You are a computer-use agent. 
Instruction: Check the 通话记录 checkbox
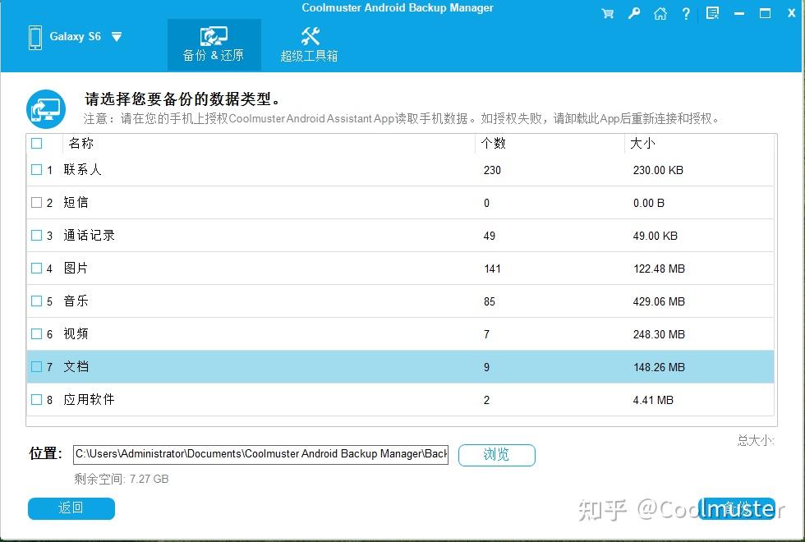point(36,235)
